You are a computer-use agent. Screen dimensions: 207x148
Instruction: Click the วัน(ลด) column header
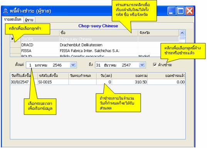pyautogui.click(x=104, y=76)
